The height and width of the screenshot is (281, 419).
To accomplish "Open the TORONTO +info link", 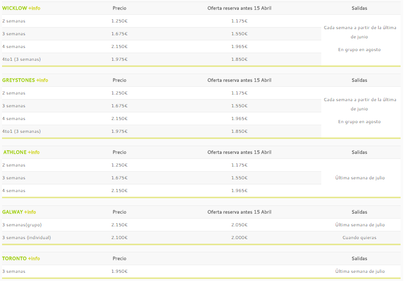I will [x=21, y=259].
